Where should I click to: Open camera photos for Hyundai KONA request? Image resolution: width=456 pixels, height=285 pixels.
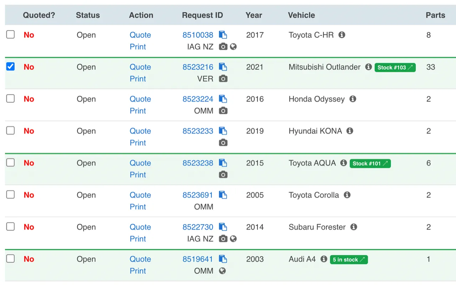pyautogui.click(x=223, y=143)
